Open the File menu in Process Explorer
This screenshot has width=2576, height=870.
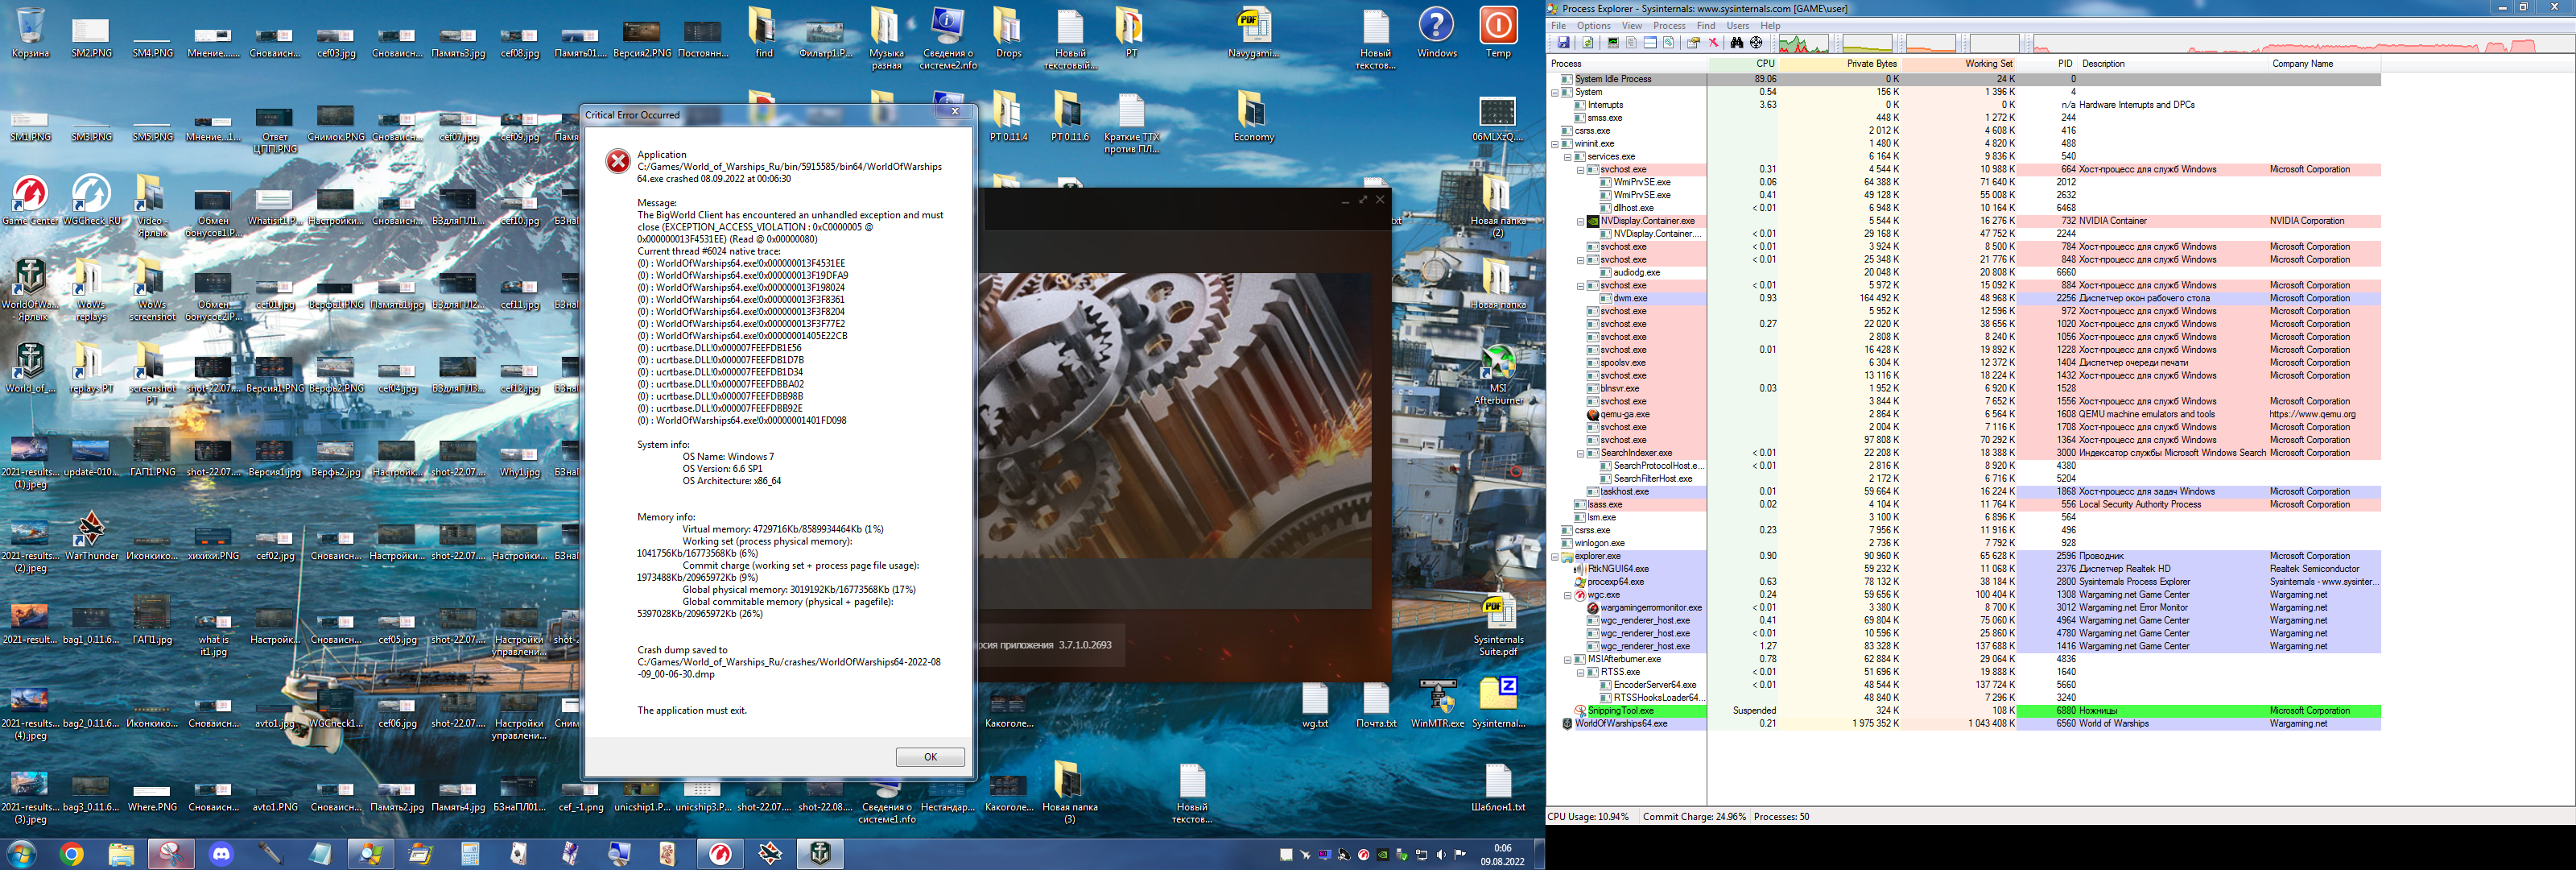pos(1558,26)
